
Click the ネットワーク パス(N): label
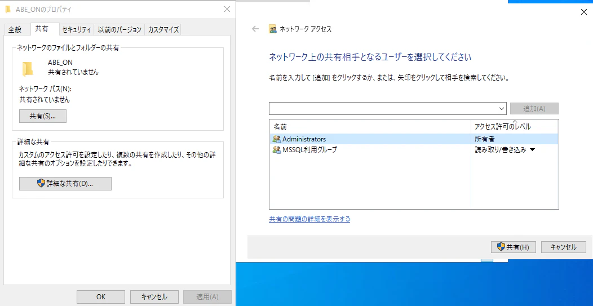[46, 89]
